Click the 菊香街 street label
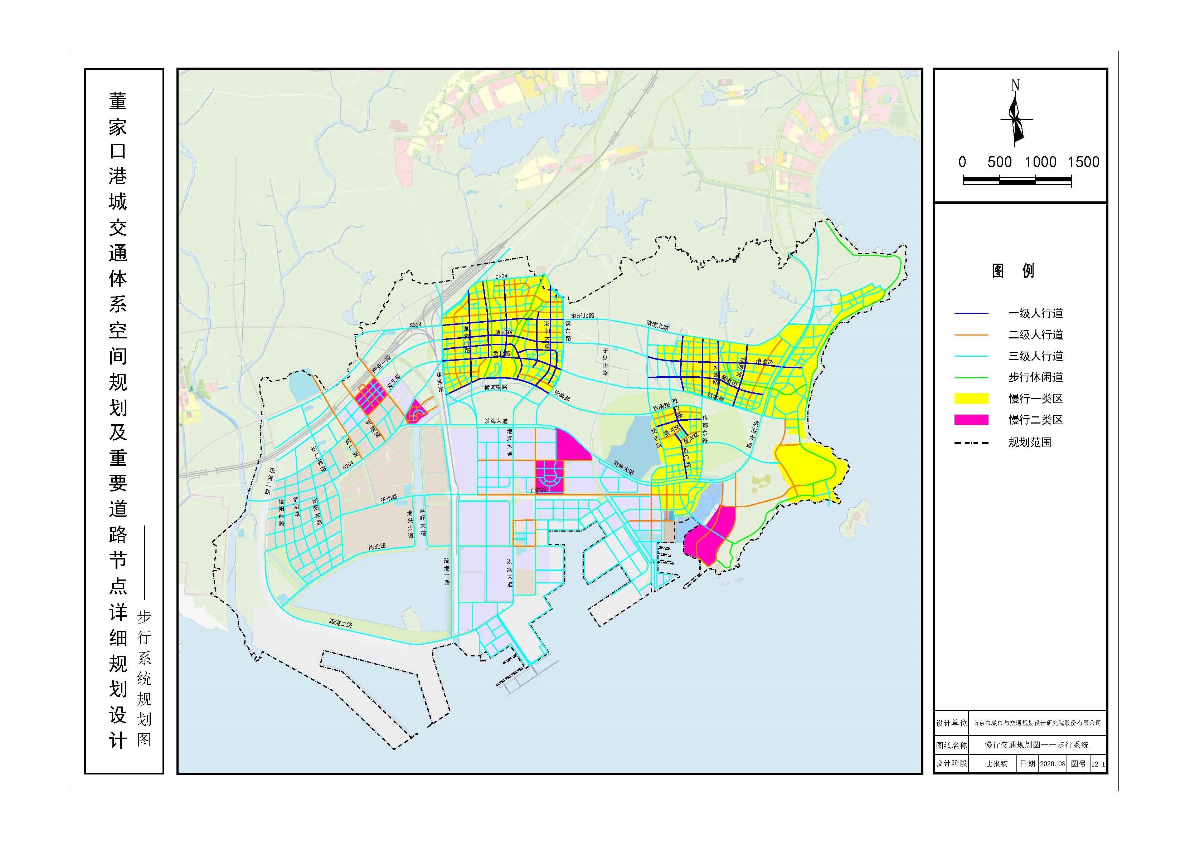 729,381
